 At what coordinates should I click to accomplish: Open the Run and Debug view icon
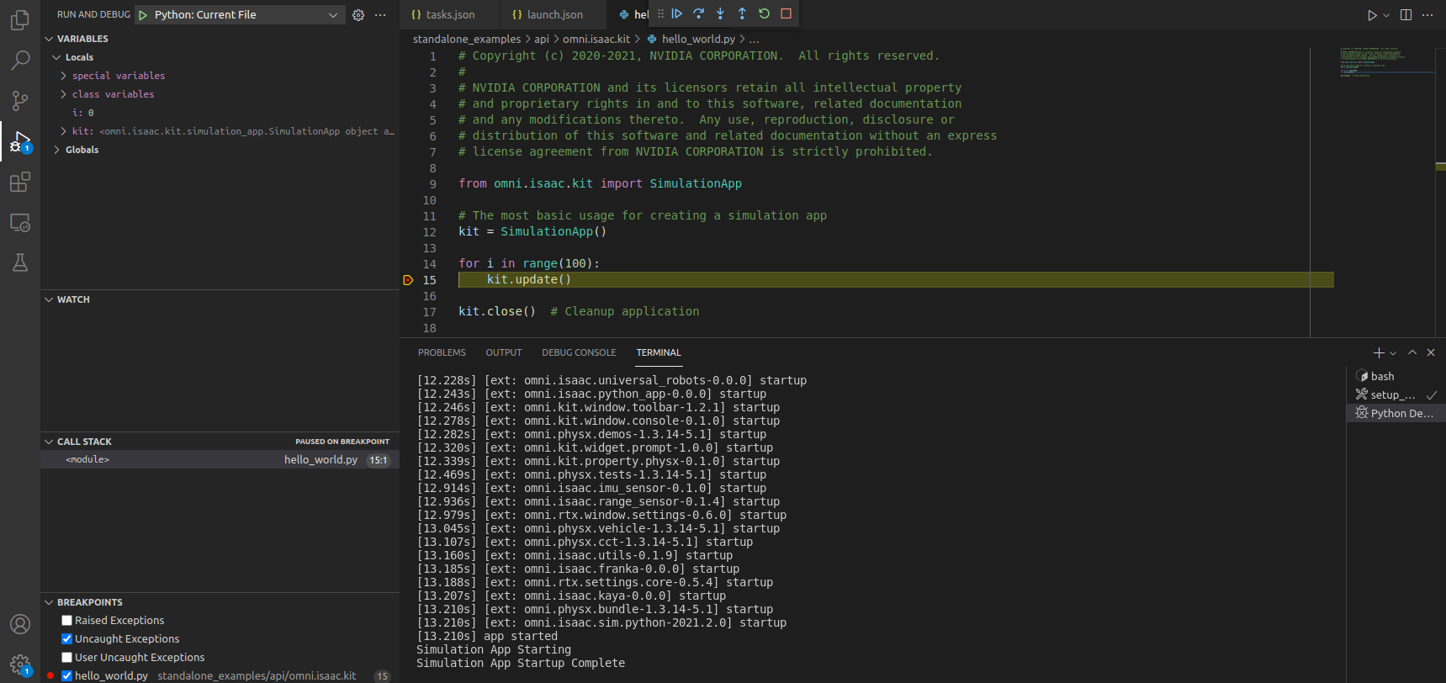point(20,141)
